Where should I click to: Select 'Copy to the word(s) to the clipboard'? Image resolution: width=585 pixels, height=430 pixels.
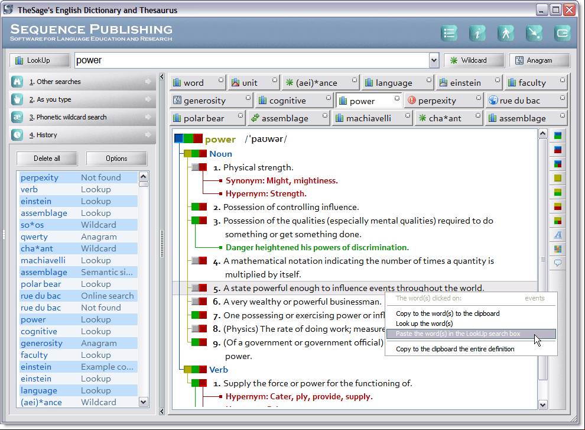point(448,313)
